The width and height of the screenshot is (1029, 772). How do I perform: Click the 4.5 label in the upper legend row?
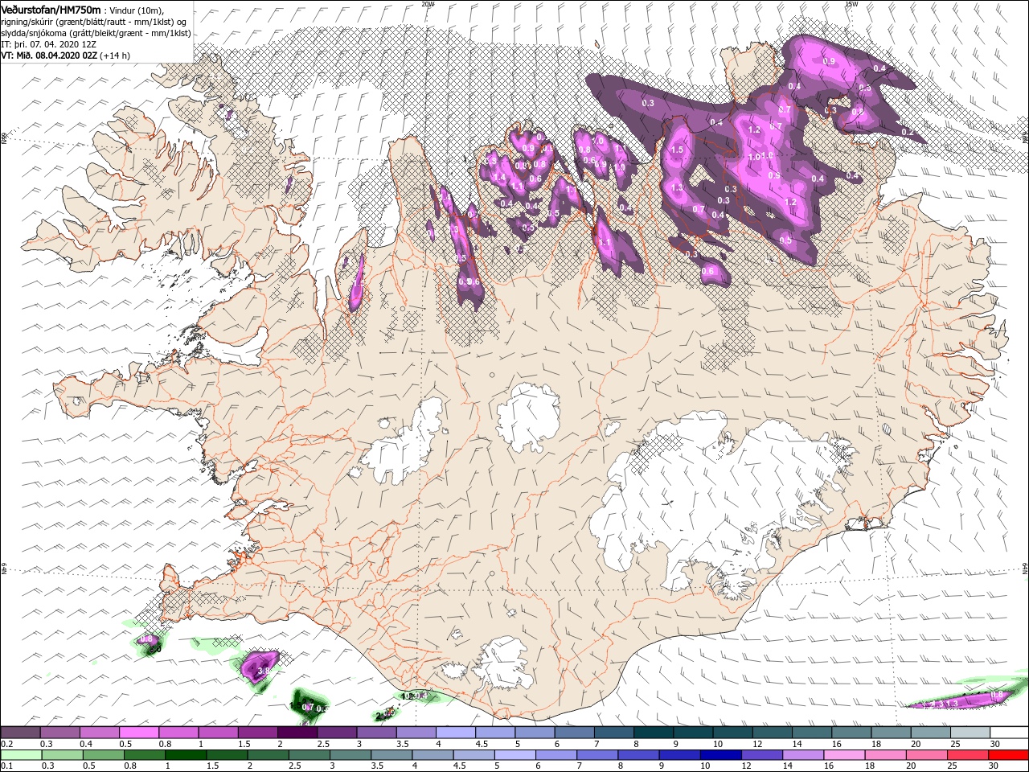(x=482, y=744)
